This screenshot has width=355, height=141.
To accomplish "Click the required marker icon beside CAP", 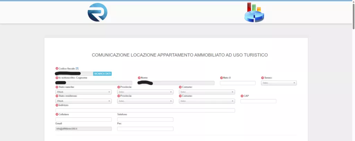I will (242, 96).
